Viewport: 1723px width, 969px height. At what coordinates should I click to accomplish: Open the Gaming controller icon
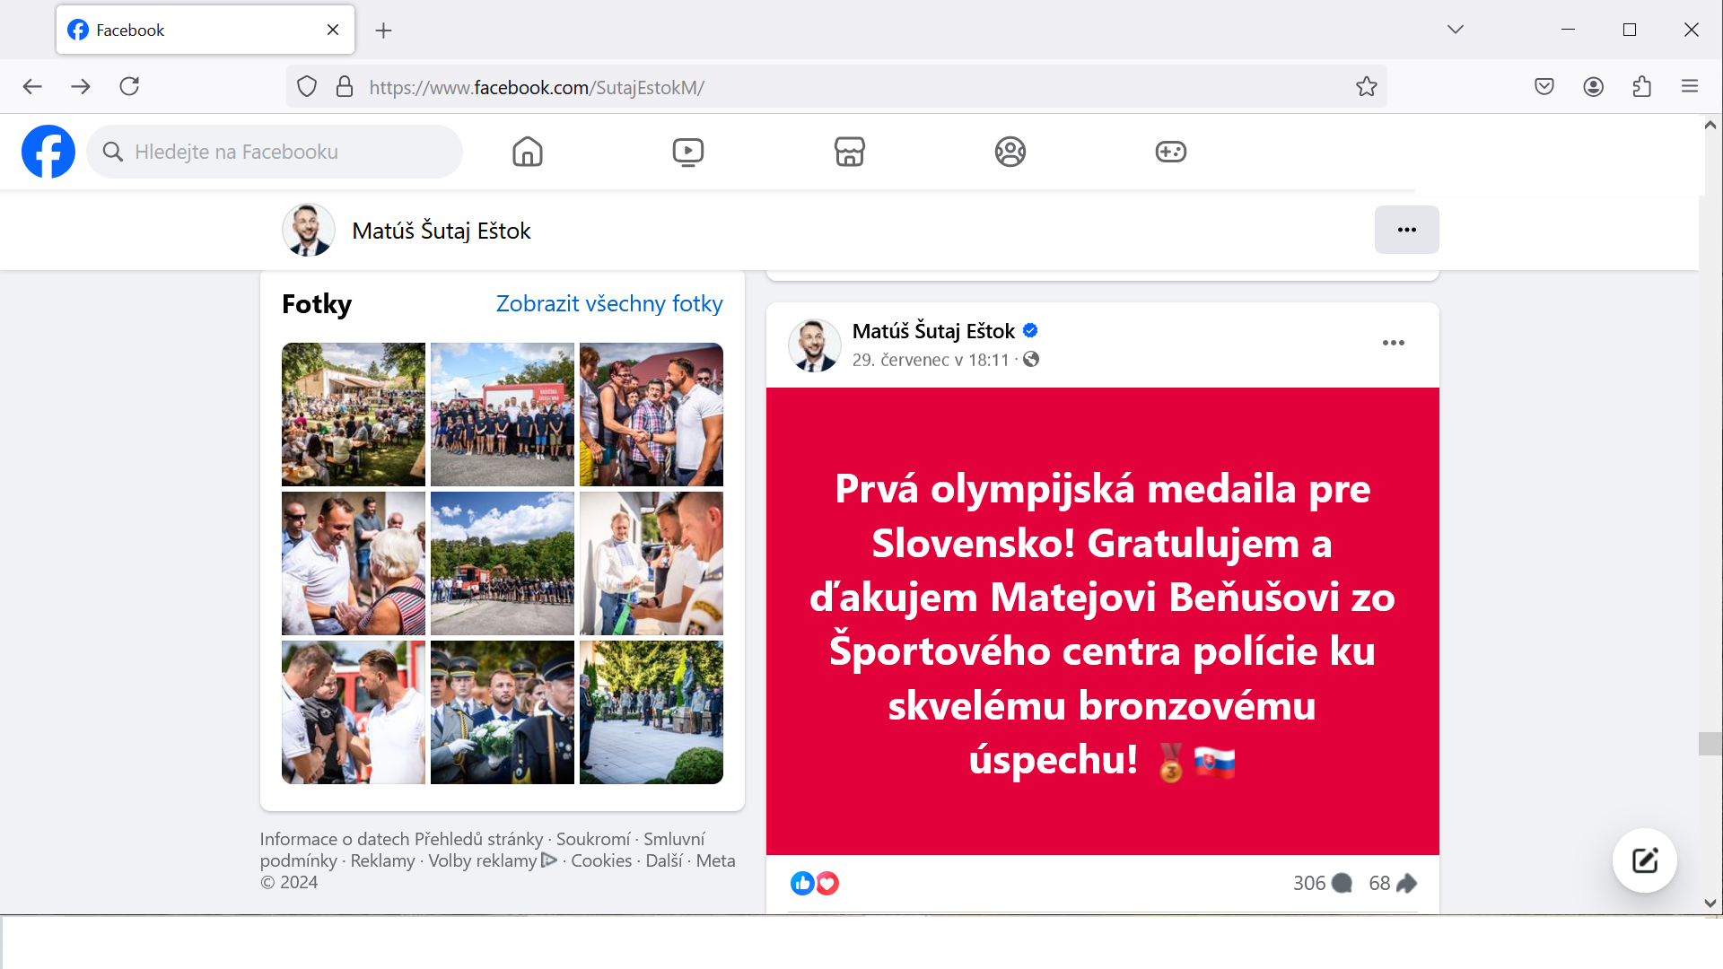click(x=1171, y=152)
